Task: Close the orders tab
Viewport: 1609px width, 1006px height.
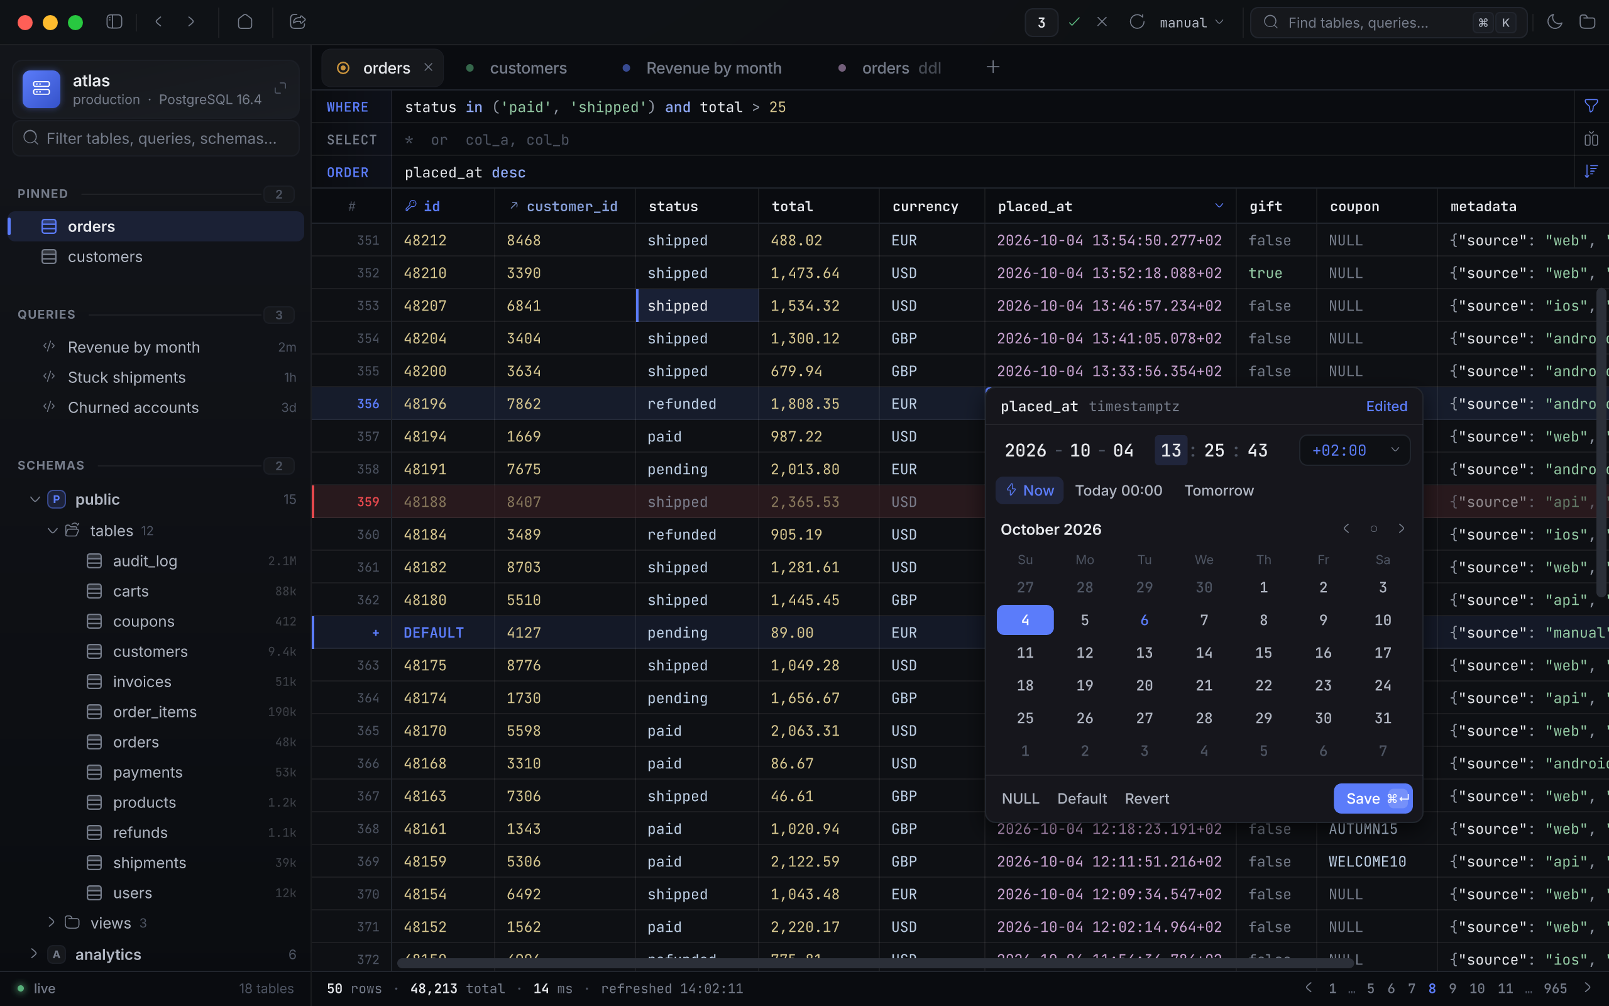Action: point(429,67)
